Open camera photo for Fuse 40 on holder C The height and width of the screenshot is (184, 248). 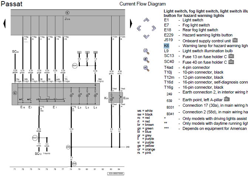(x=231, y=62)
